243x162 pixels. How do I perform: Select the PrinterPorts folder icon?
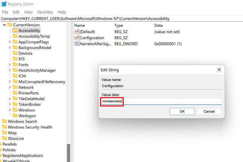coord(15,93)
